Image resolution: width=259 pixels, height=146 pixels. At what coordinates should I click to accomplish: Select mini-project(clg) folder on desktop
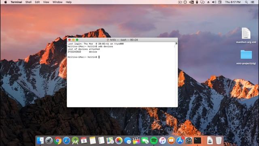[x=246, y=57]
